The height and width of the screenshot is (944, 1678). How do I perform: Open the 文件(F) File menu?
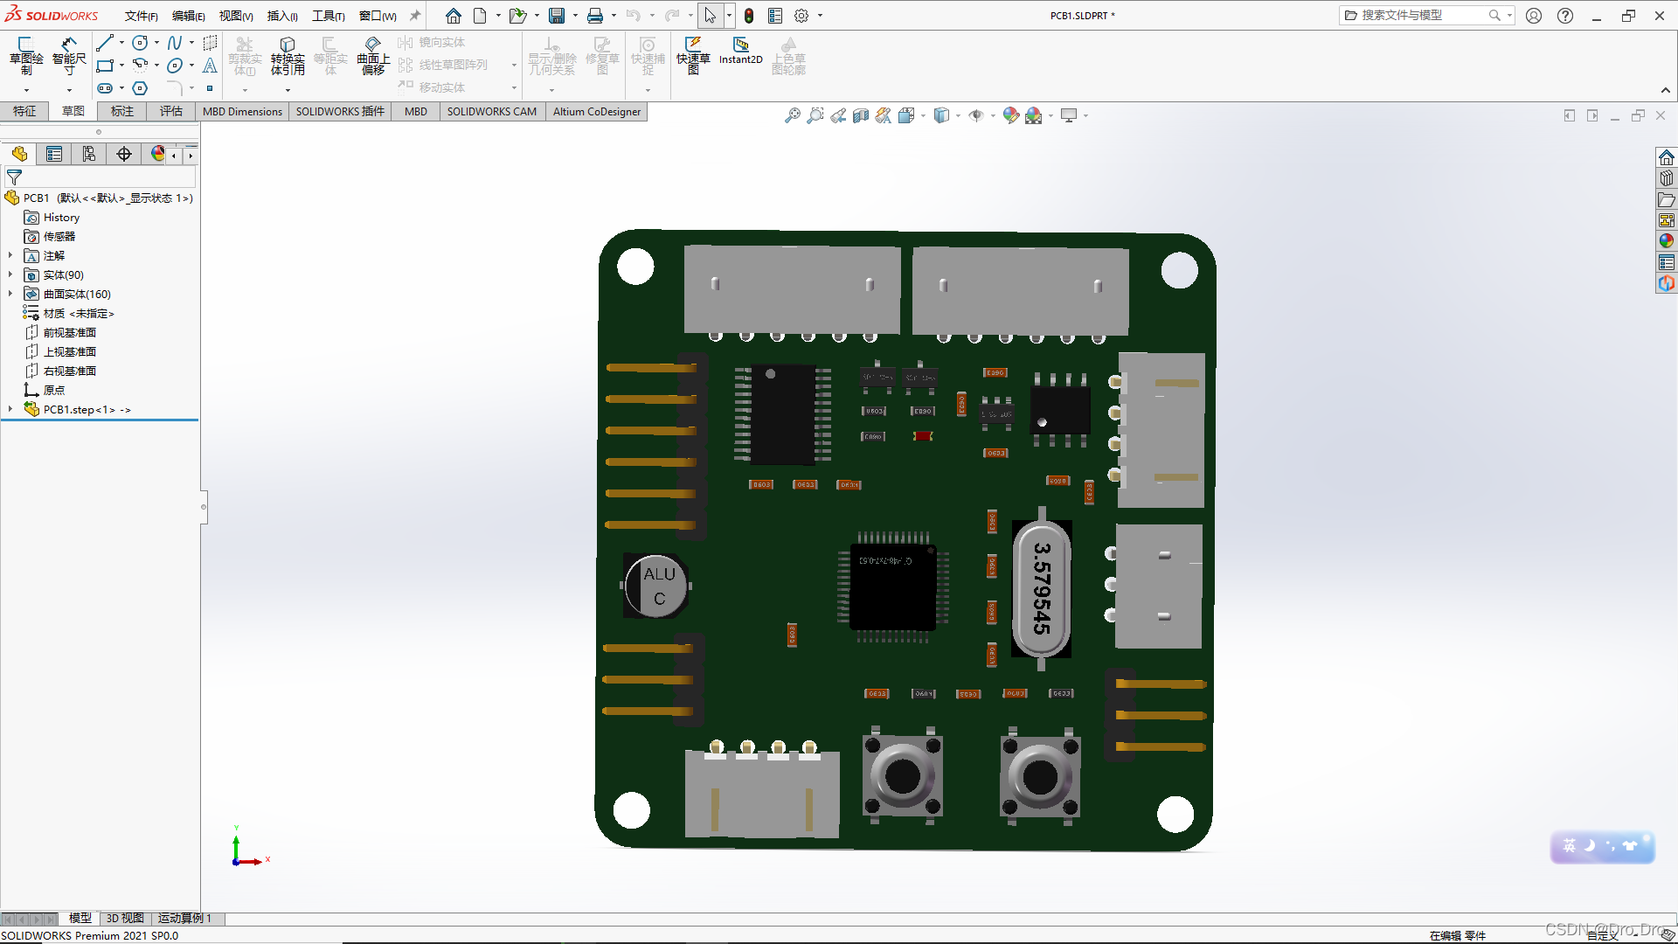coord(142,16)
